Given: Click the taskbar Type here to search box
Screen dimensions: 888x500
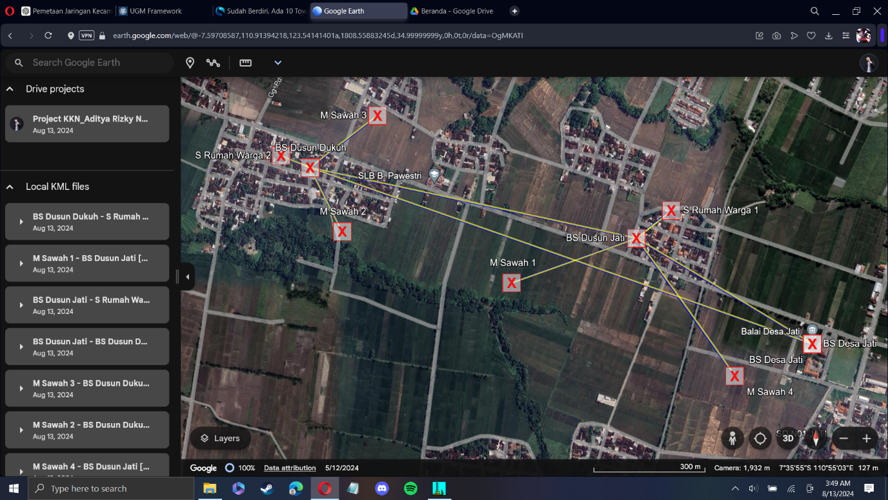Looking at the screenshot, I should click(x=111, y=488).
